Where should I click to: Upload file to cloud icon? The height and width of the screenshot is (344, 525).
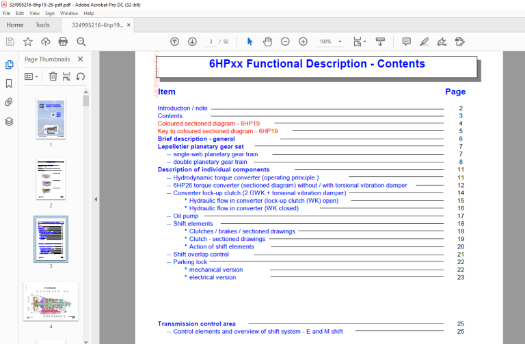point(46,42)
